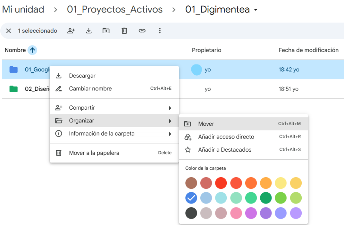The image size is (344, 225).
Task: Choose Descargar from context menu
Action: pyautogui.click(x=114, y=76)
